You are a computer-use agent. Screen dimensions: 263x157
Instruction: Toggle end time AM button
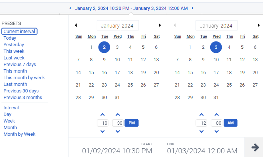click(x=231, y=123)
